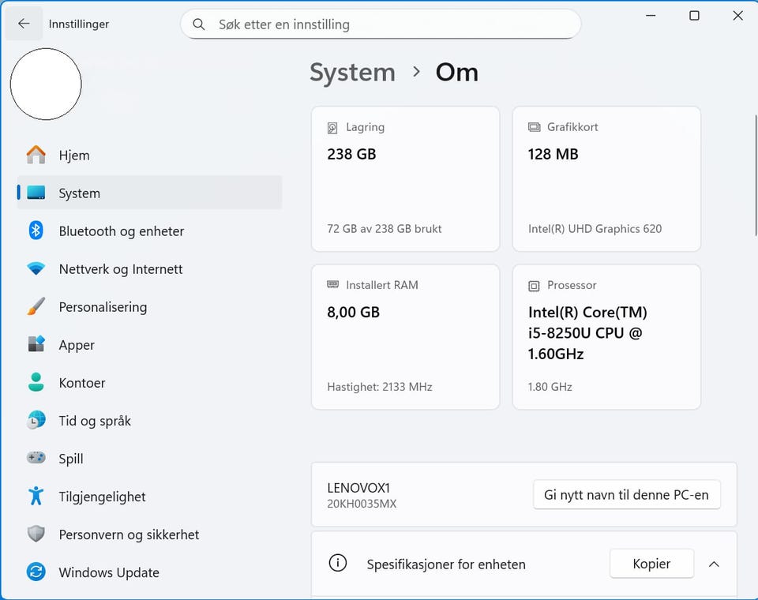The image size is (758, 600).
Task: Click the user profile picture
Action: (x=46, y=84)
